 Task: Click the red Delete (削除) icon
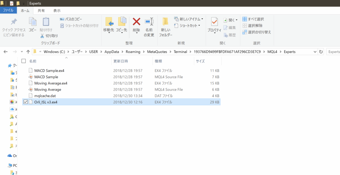136,22
